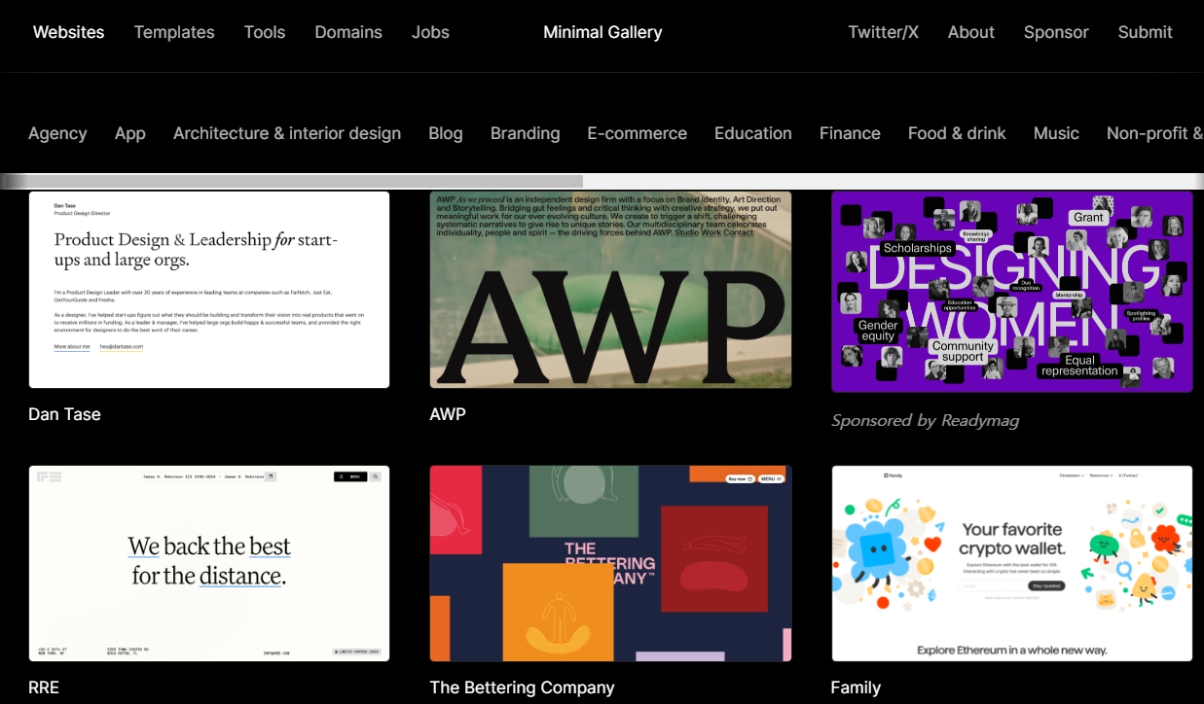1204x704 pixels.
Task: Open the AWP website thumbnail
Action: pos(610,290)
